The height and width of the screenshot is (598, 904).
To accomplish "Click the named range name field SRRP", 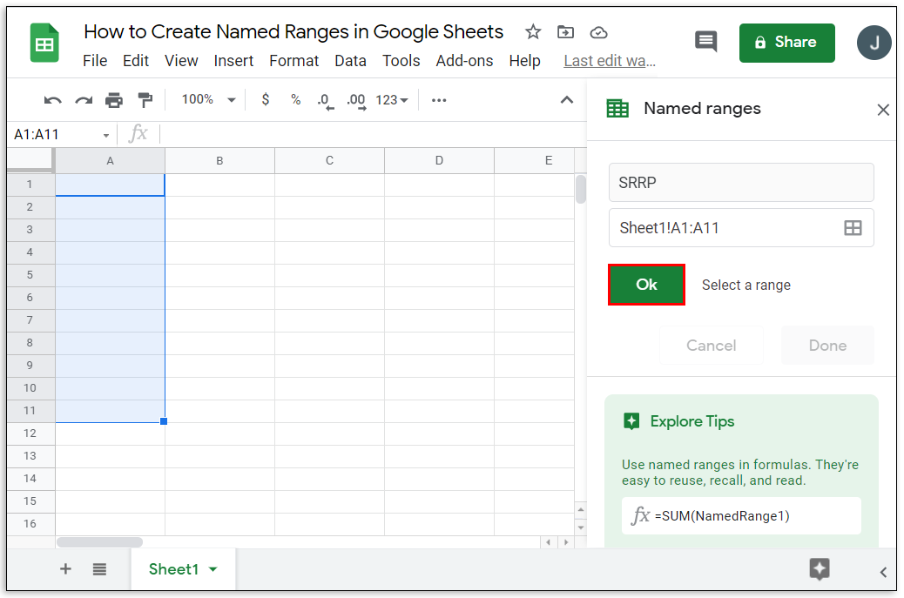I will click(740, 183).
